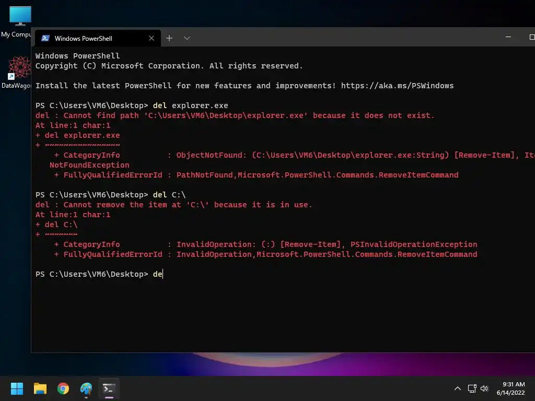Select the DataWagon desktop shortcut
Screen dimensions: 535x401
[x=16, y=72]
